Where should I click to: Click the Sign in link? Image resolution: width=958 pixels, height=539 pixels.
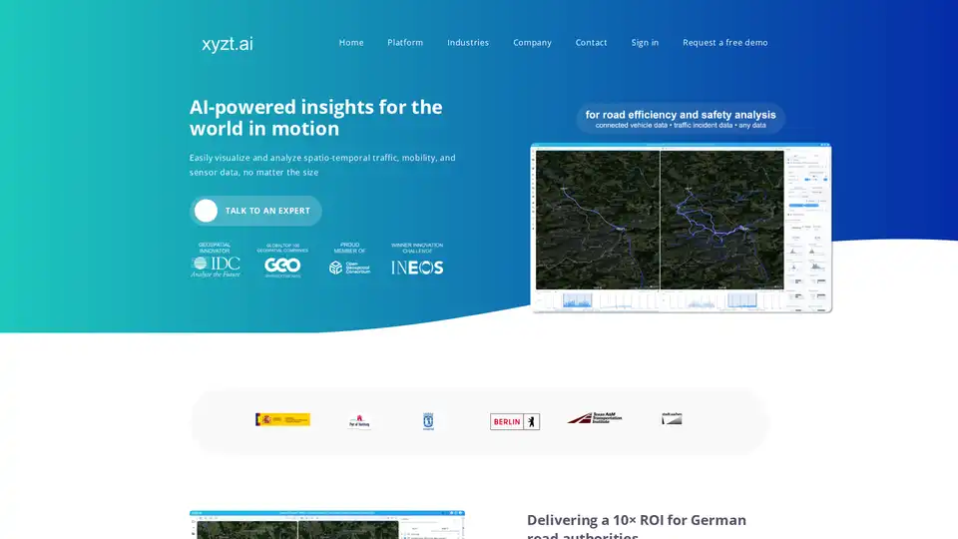click(x=645, y=43)
